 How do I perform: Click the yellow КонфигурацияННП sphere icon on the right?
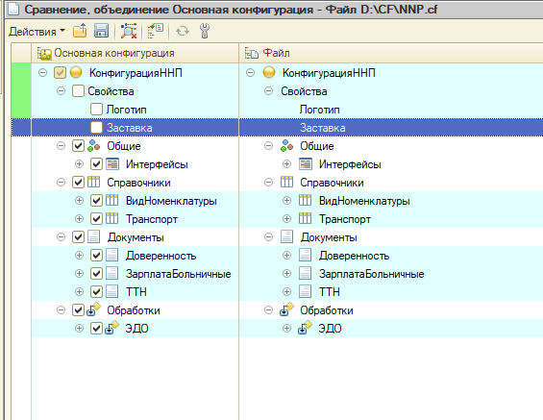pyautogui.click(x=269, y=73)
